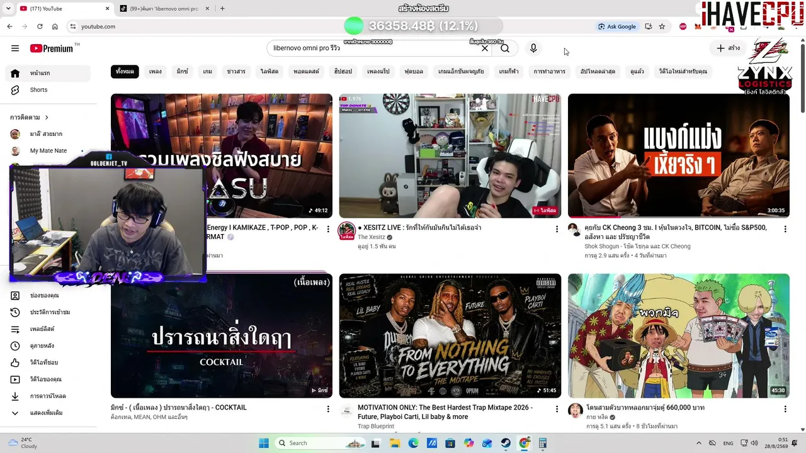Click the magnifier search button
This screenshot has height=453, width=806.
[x=505, y=48]
